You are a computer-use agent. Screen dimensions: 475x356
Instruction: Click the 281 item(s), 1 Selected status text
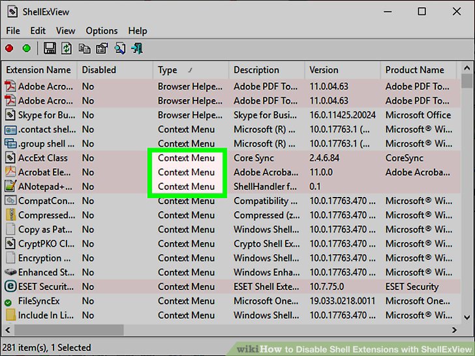(x=47, y=348)
